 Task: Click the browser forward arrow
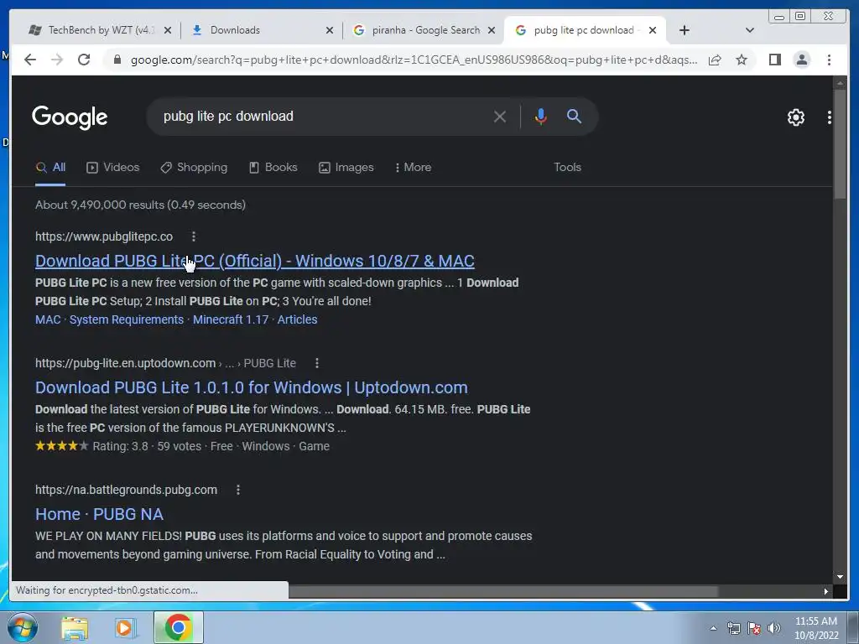coord(57,60)
